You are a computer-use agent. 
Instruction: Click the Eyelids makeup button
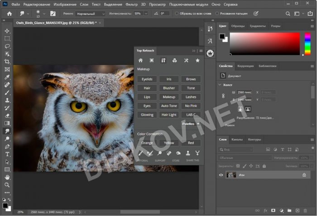coord(147,79)
